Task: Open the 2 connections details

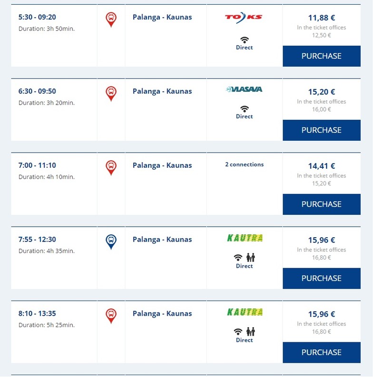Action: coord(244,164)
